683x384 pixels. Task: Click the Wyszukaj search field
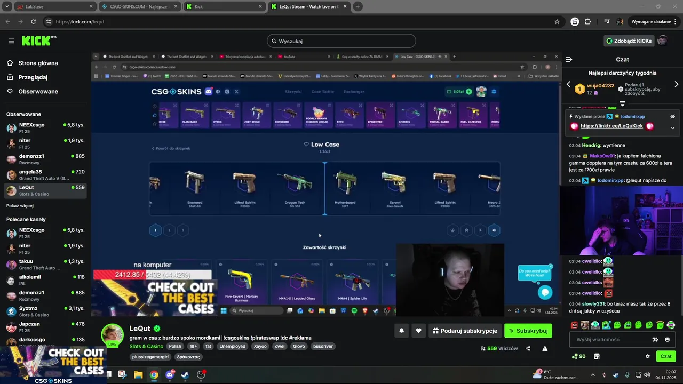(341, 41)
